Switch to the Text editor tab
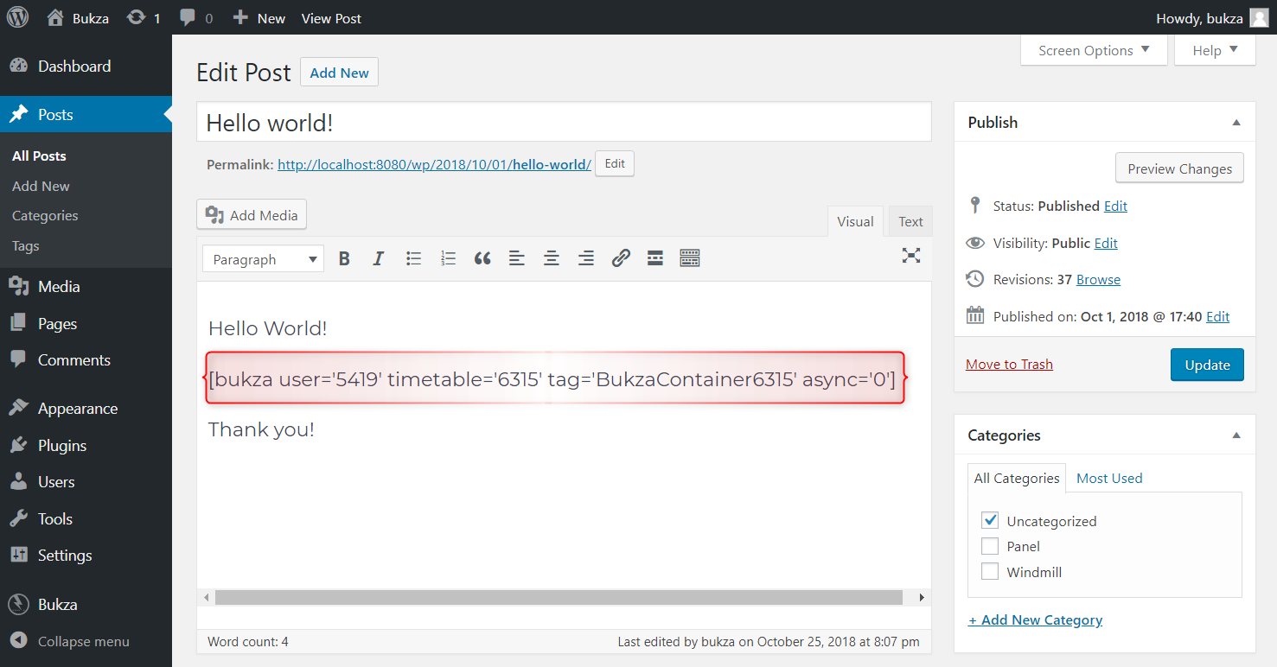Viewport: 1277px width, 667px height. tap(910, 222)
